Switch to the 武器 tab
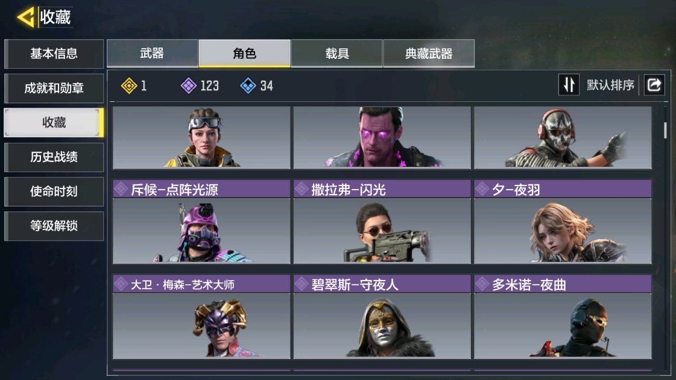The width and height of the screenshot is (676, 380). point(153,54)
